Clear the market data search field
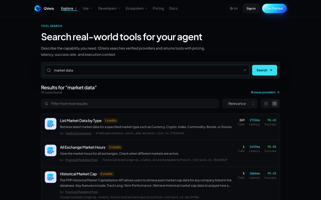The width and height of the screenshot is (321, 200). (x=245, y=70)
